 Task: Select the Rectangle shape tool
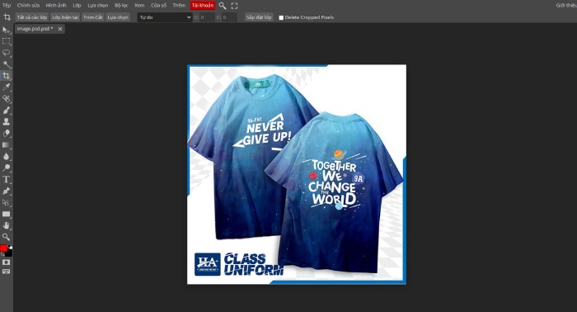[x=7, y=214]
